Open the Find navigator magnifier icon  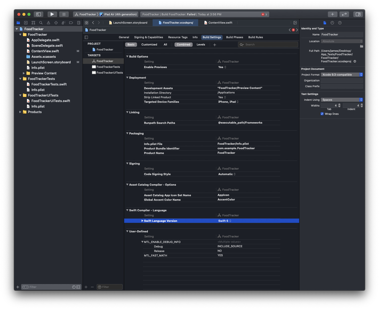(41, 23)
